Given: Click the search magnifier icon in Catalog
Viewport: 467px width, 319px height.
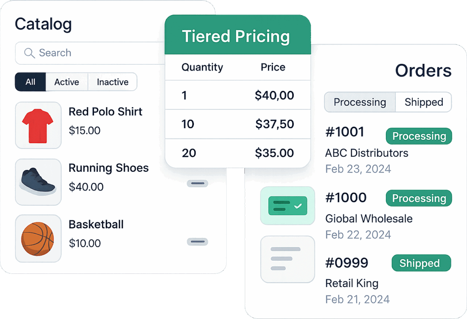Looking at the screenshot, I should (30, 53).
